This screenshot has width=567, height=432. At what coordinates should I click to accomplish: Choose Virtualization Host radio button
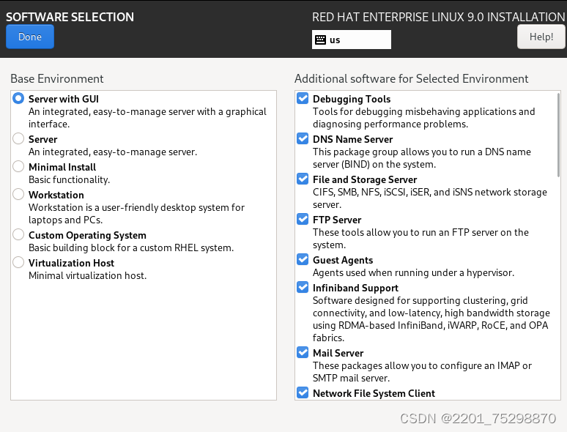18,263
